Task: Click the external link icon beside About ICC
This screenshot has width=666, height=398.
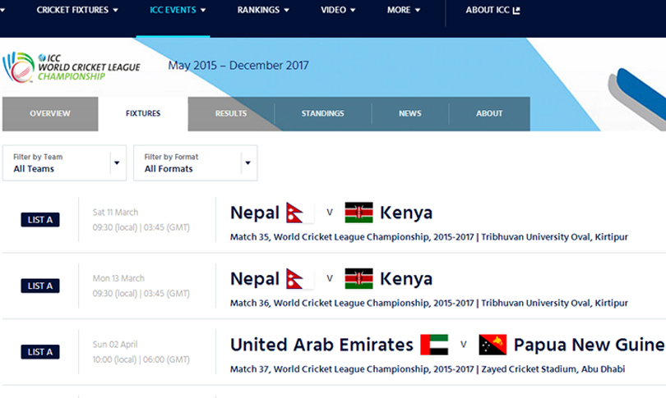Action: [516, 10]
